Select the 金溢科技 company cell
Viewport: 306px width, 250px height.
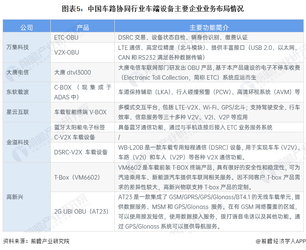click(x=17, y=142)
